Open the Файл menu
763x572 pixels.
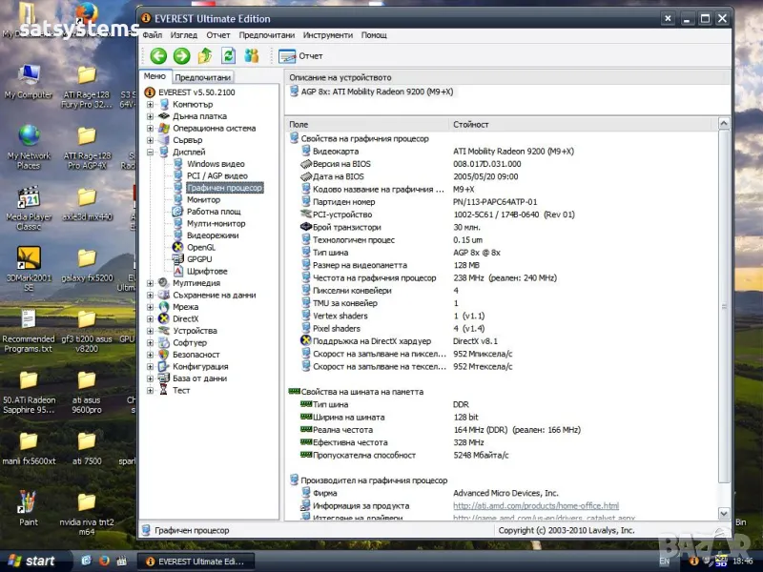[153, 35]
